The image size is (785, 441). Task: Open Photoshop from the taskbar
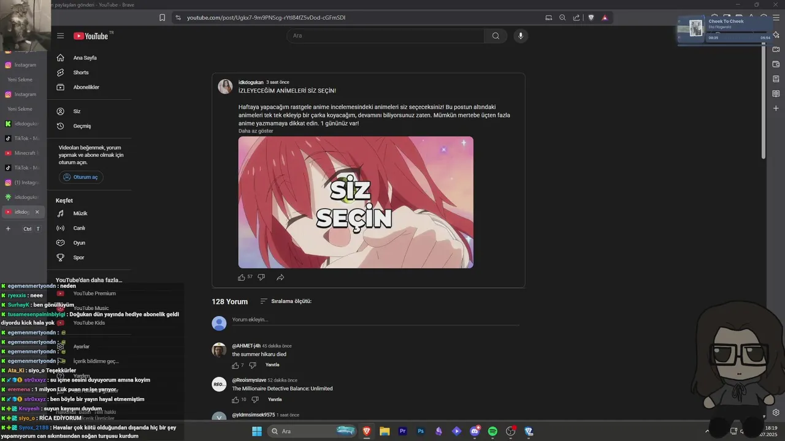(x=421, y=431)
